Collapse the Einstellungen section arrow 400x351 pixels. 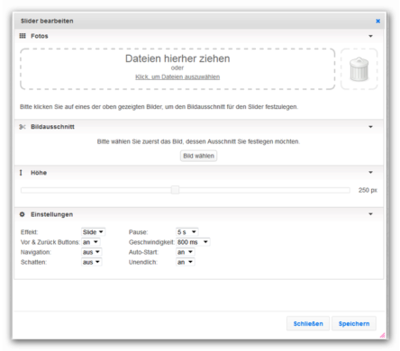(x=370, y=214)
